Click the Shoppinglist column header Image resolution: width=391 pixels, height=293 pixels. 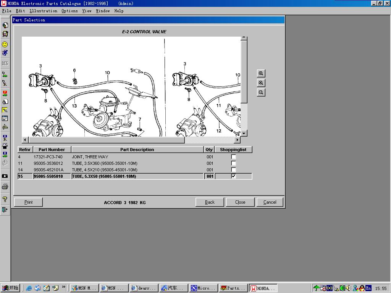[x=233, y=150]
